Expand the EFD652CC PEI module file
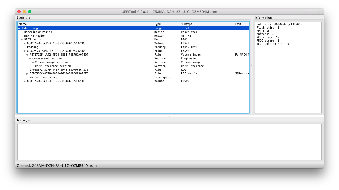This screenshot has height=190, width=339. (x=27, y=74)
